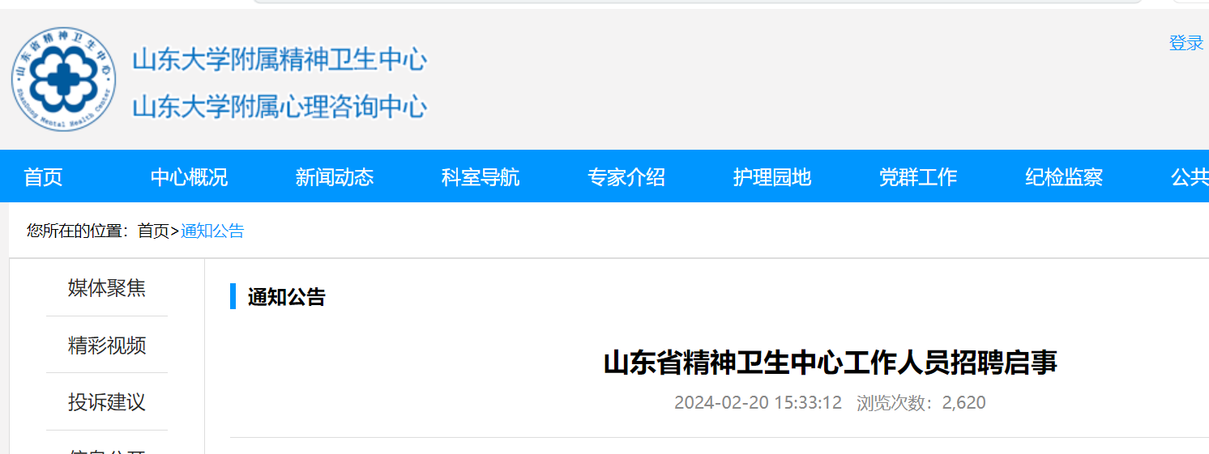This screenshot has height=454, width=1209.
Task: Click the 通知公告 section heading
Action: click(286, 297)
